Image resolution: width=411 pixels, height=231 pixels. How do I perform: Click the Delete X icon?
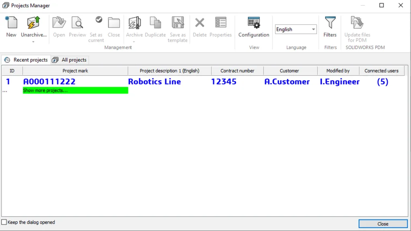pos(199,23)
